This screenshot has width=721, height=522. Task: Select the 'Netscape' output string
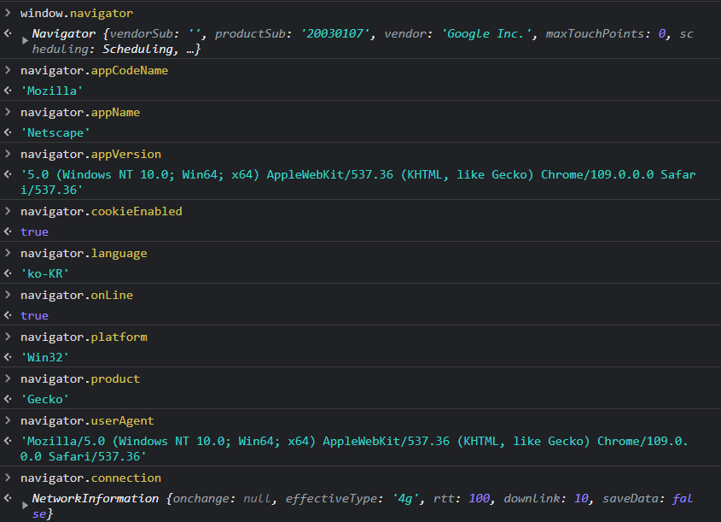(x=55, y=132)
